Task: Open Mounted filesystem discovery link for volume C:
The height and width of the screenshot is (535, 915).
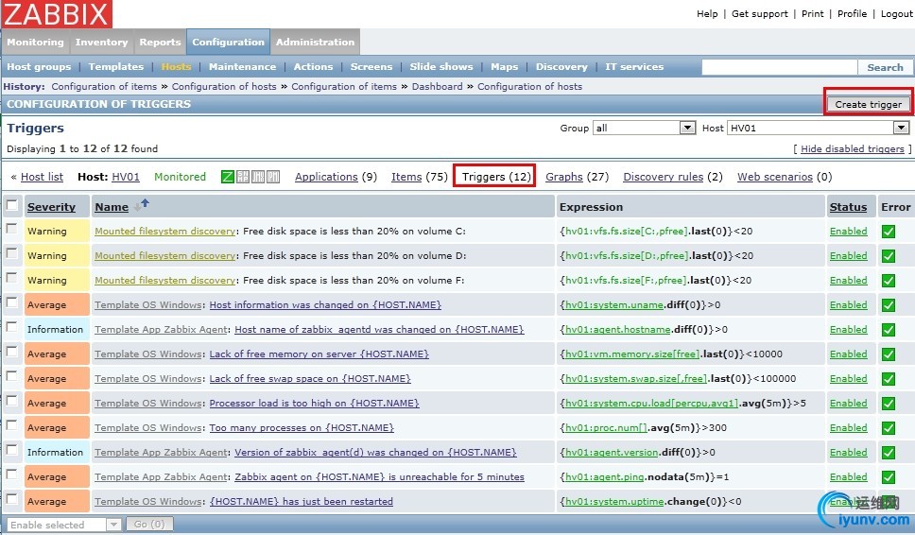Action: click(165, 231)
